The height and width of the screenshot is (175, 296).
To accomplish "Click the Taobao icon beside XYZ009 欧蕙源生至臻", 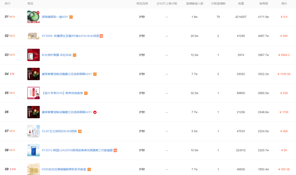I will (101, 36).
